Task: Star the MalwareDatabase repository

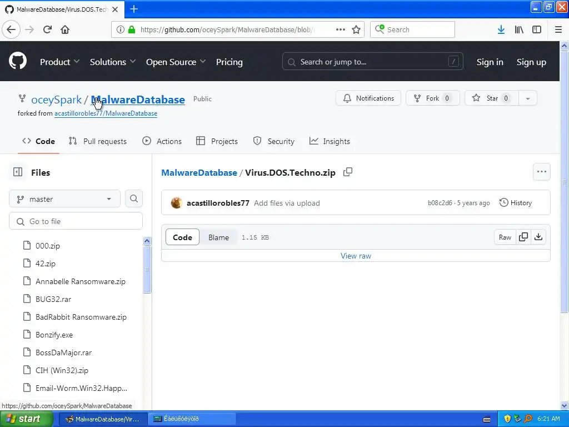Action: 492,98
